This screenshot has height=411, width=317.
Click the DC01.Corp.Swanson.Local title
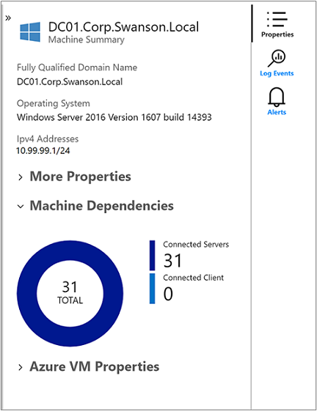tap(124, 27)
